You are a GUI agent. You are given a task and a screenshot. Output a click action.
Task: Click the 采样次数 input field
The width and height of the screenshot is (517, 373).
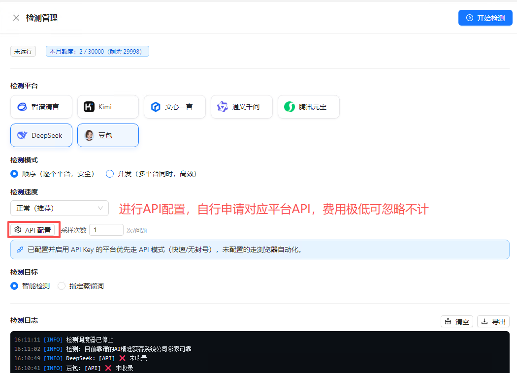(x=106, y=230)
